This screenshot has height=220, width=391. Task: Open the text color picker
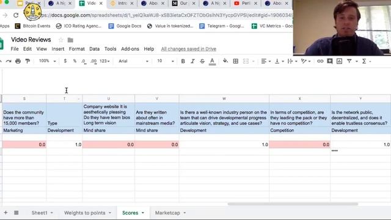(x=212, y=61)
